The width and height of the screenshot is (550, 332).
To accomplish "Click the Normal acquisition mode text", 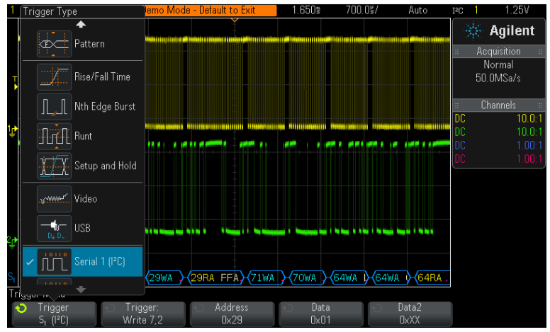I will coord(498,65).
